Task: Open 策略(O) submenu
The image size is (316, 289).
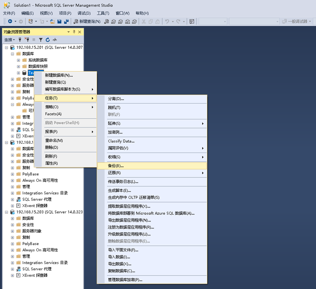Action: (66, 107)
